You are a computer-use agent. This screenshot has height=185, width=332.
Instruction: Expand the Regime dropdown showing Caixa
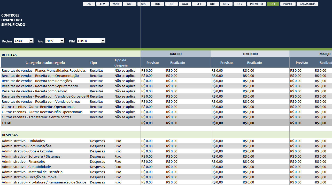[x=31, y=41]
